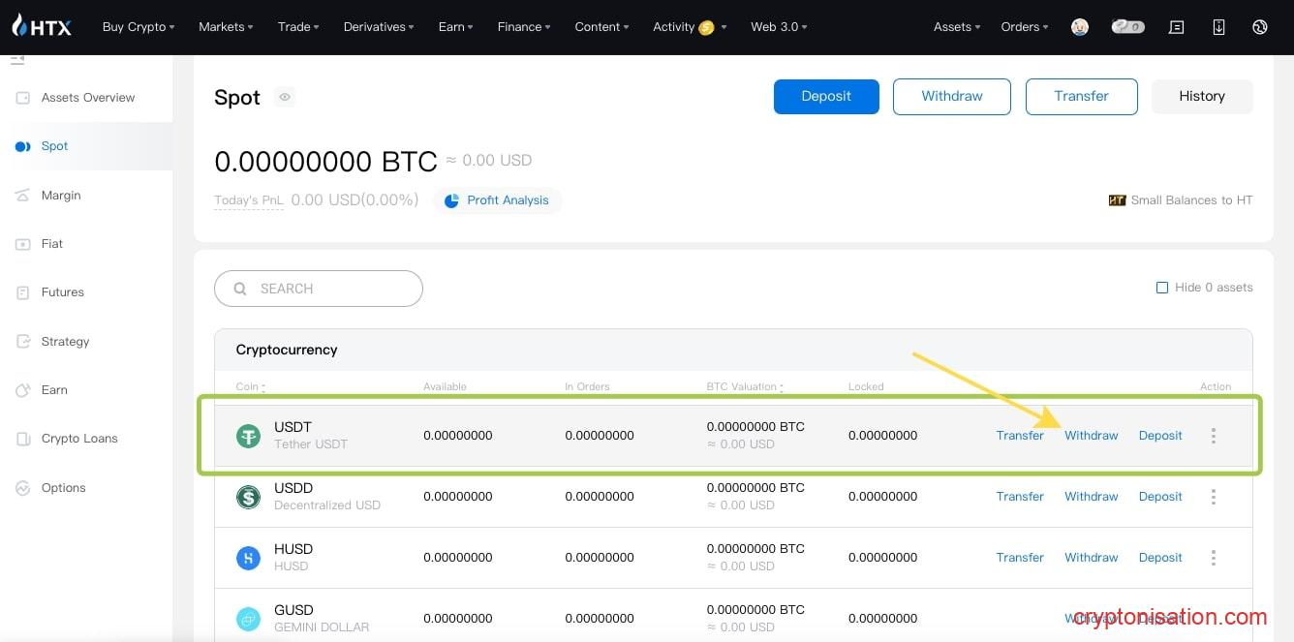The image size is (1294, 642).
Task: Collapse the left sidebar menu toggle
Action: (17, 62)
